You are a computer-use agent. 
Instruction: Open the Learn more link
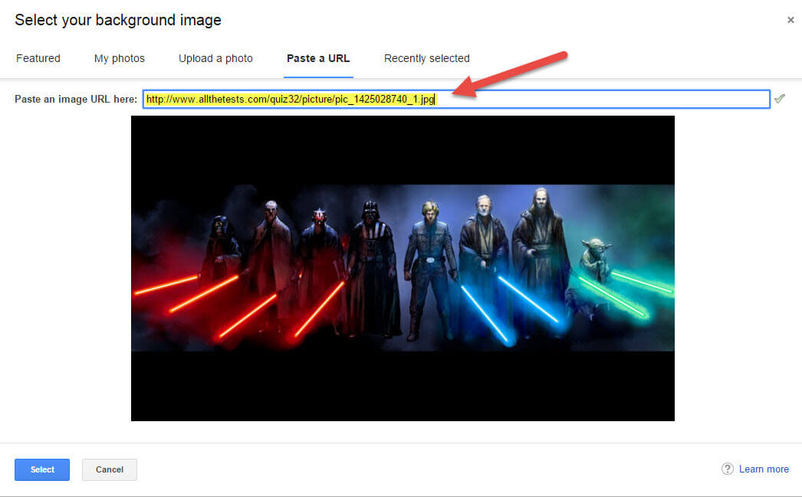click(x=764, y=469)
